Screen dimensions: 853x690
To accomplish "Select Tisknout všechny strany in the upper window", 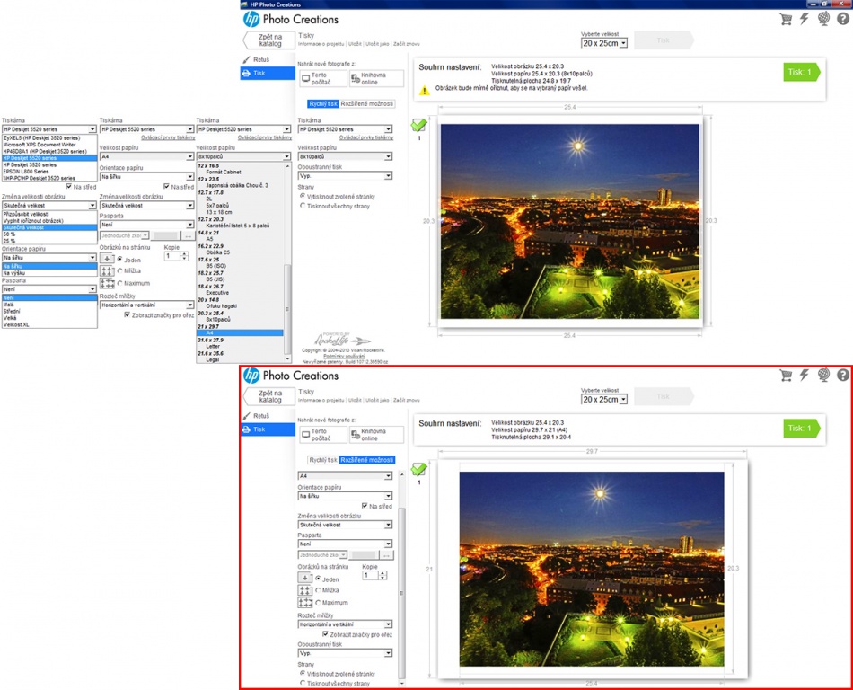I will [303, 206].
